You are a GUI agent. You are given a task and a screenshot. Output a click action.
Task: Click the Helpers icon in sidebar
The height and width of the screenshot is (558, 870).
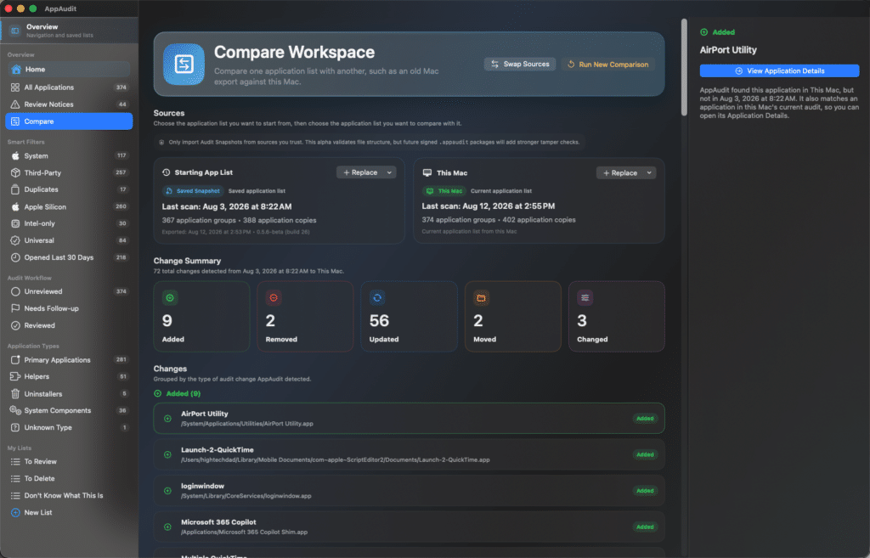point(15,376)
